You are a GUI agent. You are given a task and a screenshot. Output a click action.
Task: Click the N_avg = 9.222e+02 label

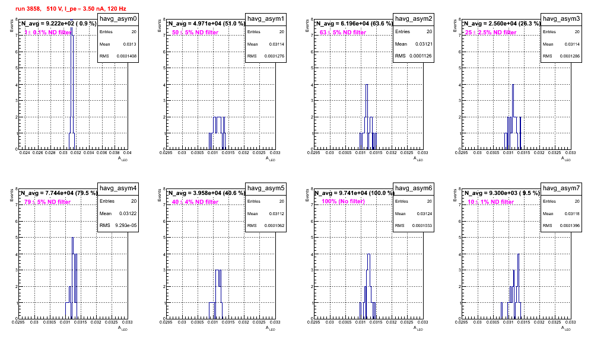(x=58, y=23)
